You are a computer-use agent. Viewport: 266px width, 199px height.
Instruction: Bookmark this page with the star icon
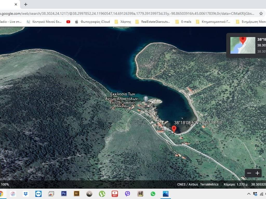pos(261,13)
